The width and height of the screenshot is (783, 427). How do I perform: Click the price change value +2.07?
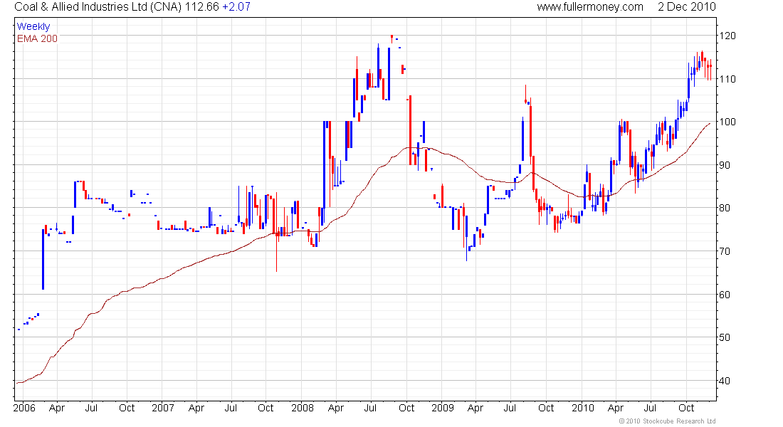(236, 7)
